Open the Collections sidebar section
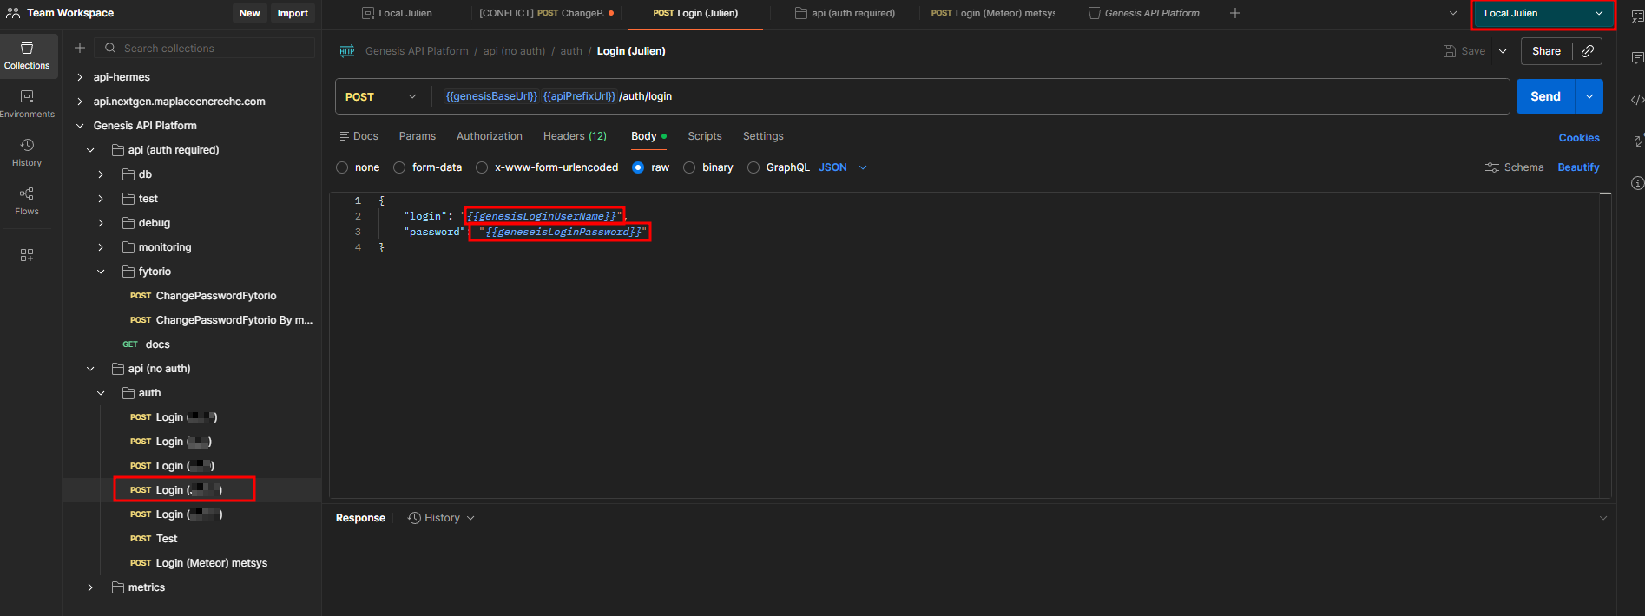 pos(27,56)
